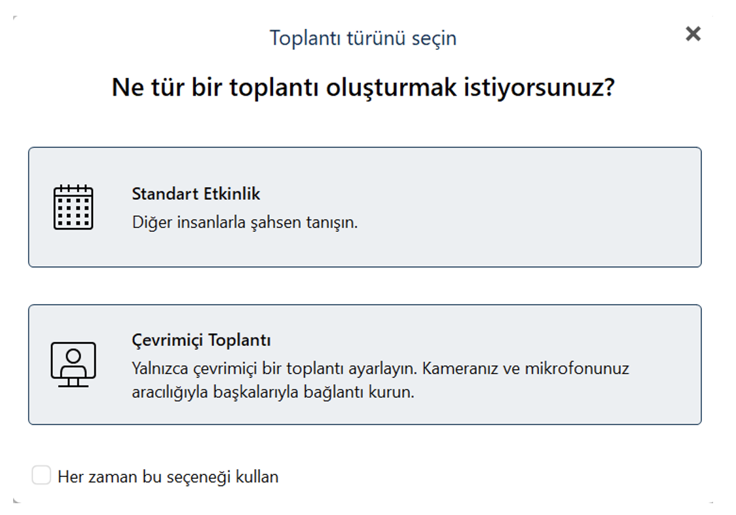Click the monitor person icon for Çevrimiçi Toplantı

(x=73, y=364)
